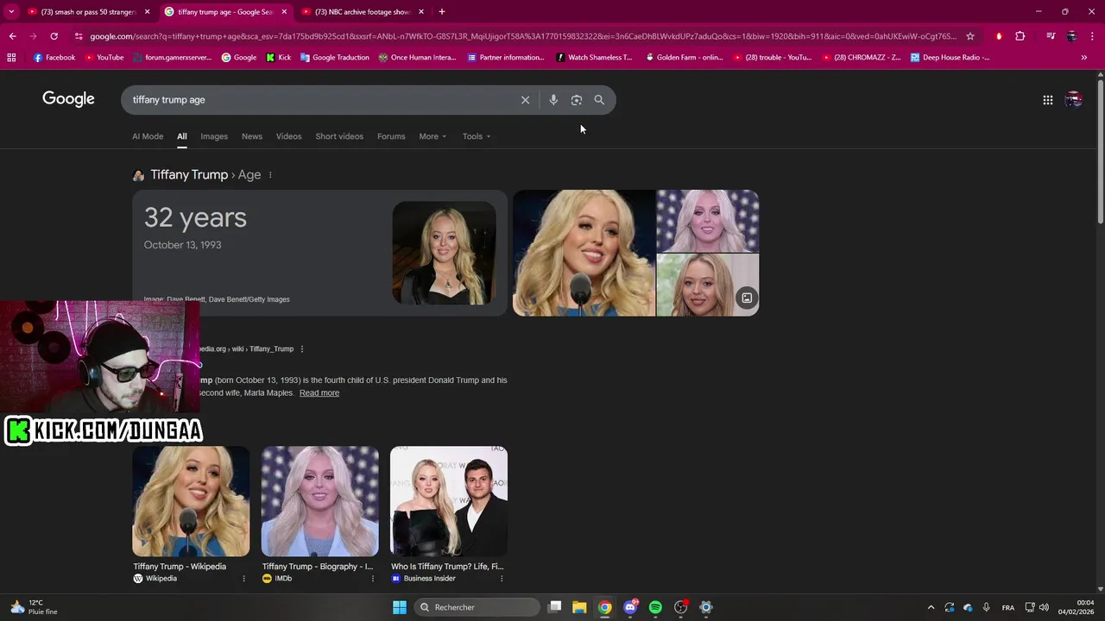
Task: Select the News search tab
Action: click(x=252, y=136)
